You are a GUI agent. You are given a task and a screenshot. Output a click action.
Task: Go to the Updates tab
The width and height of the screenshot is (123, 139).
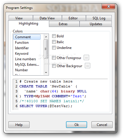96,24
